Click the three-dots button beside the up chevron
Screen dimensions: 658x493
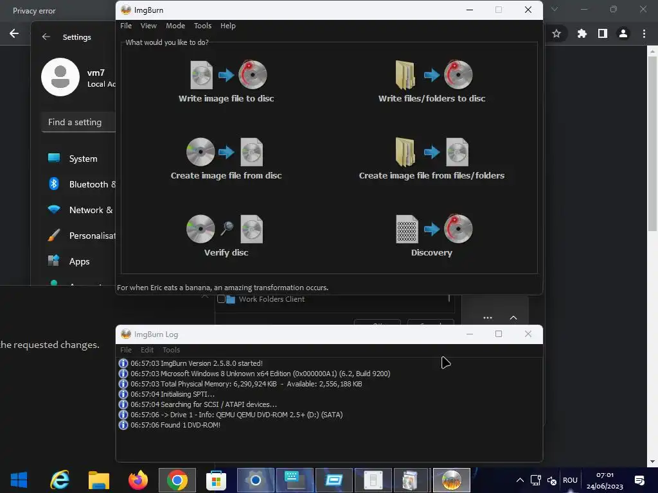click(x=488, y=318)
